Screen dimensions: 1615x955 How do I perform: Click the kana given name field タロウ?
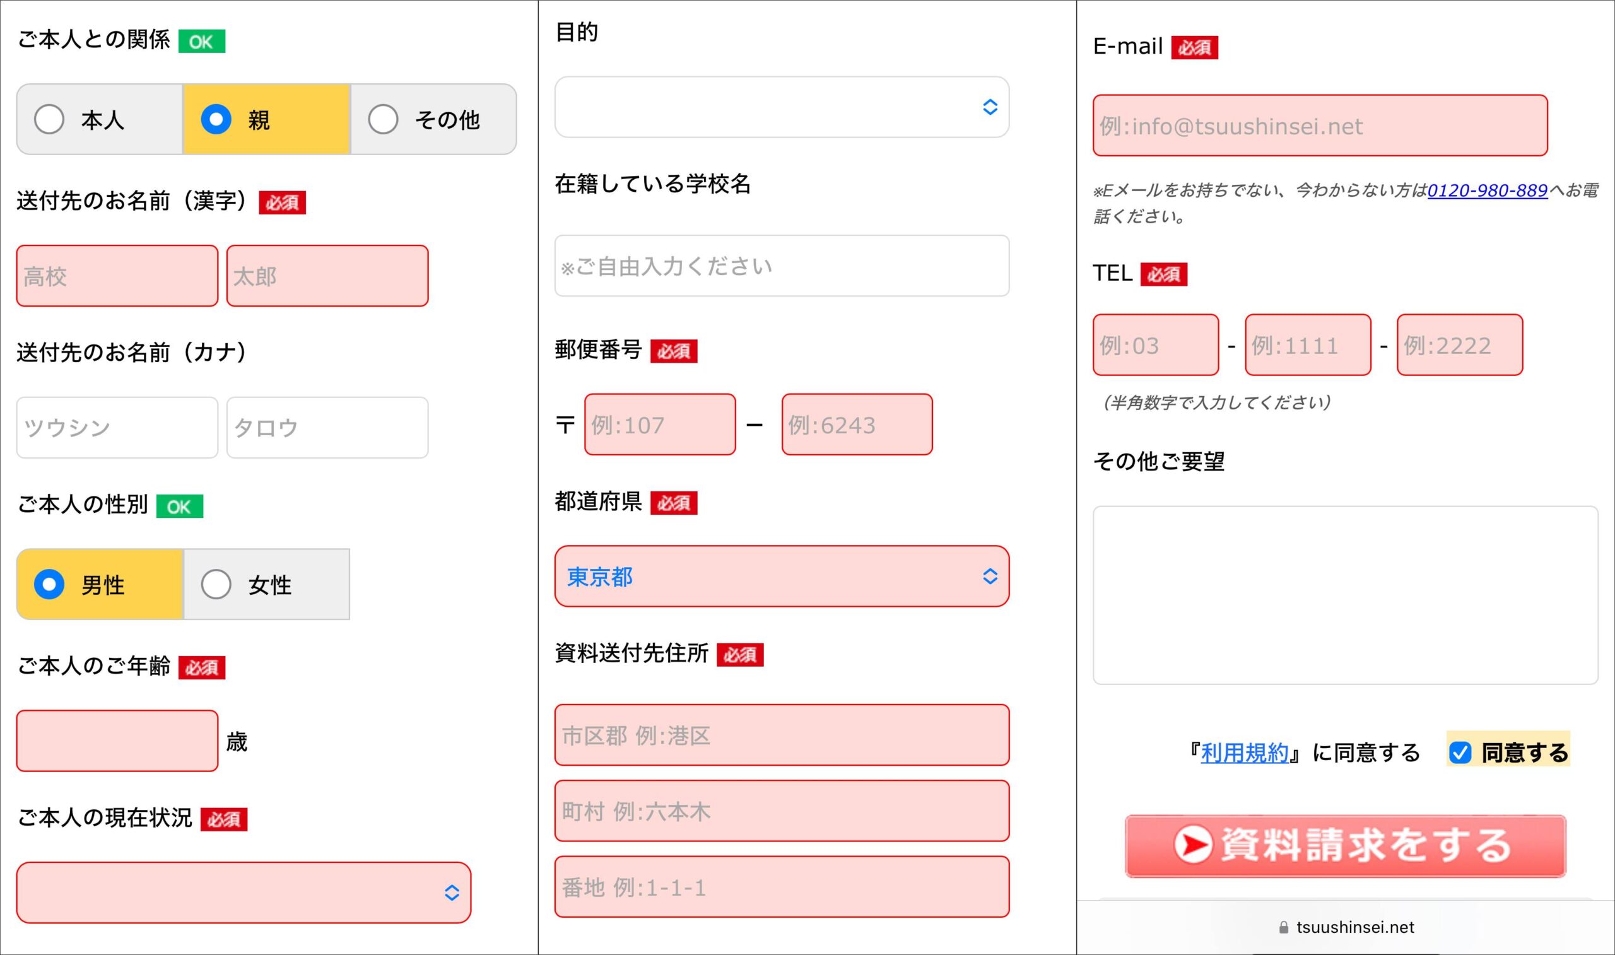(x=327, y=427)
